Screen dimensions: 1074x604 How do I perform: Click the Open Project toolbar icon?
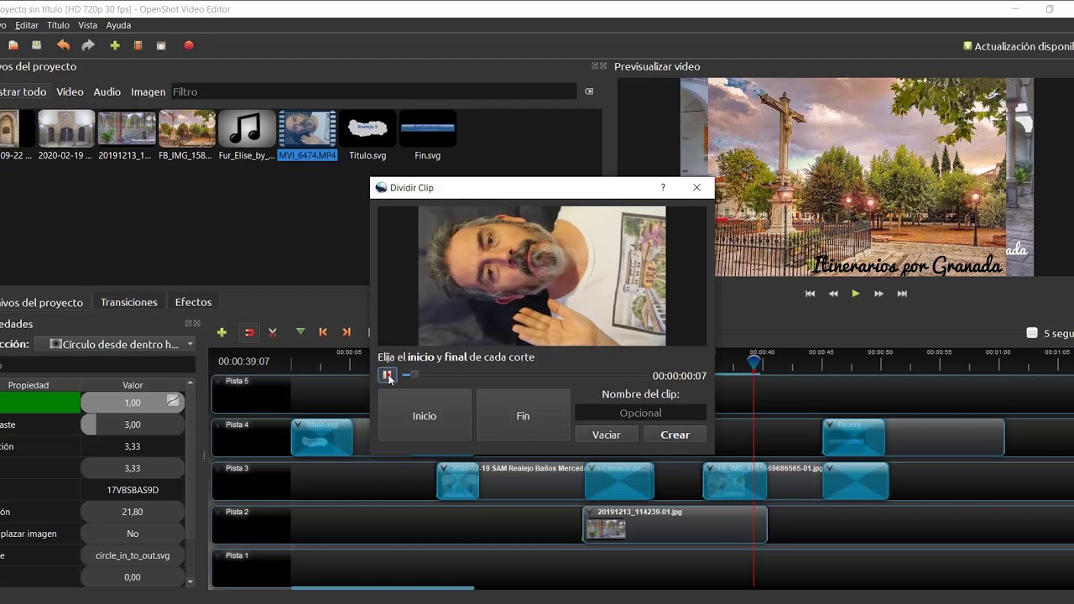tap(13, 45)
